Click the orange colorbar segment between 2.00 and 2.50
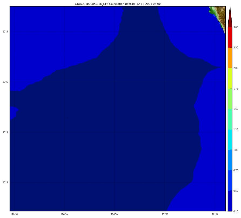This screenshot has width=241, height=218. [x=230, y=58]
